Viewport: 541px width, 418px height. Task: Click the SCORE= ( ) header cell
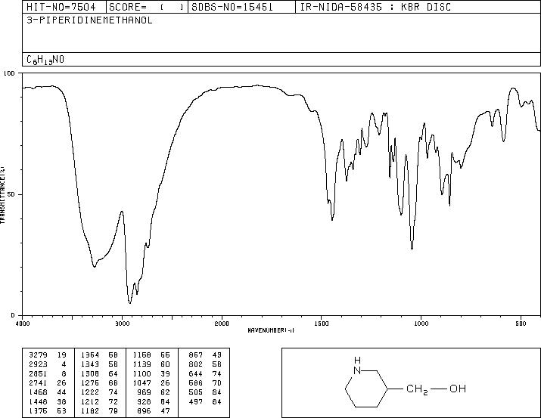click(x=147, y=7)
